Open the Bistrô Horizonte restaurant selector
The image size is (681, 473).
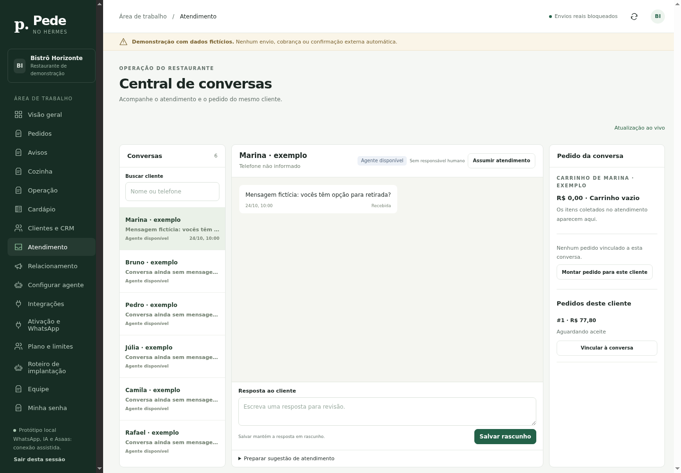(x=52, y=66)
